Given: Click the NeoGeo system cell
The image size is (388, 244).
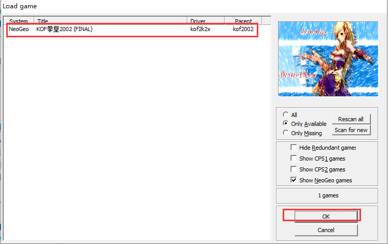Looking at the screenshot, I should click(x=19, y=29).
